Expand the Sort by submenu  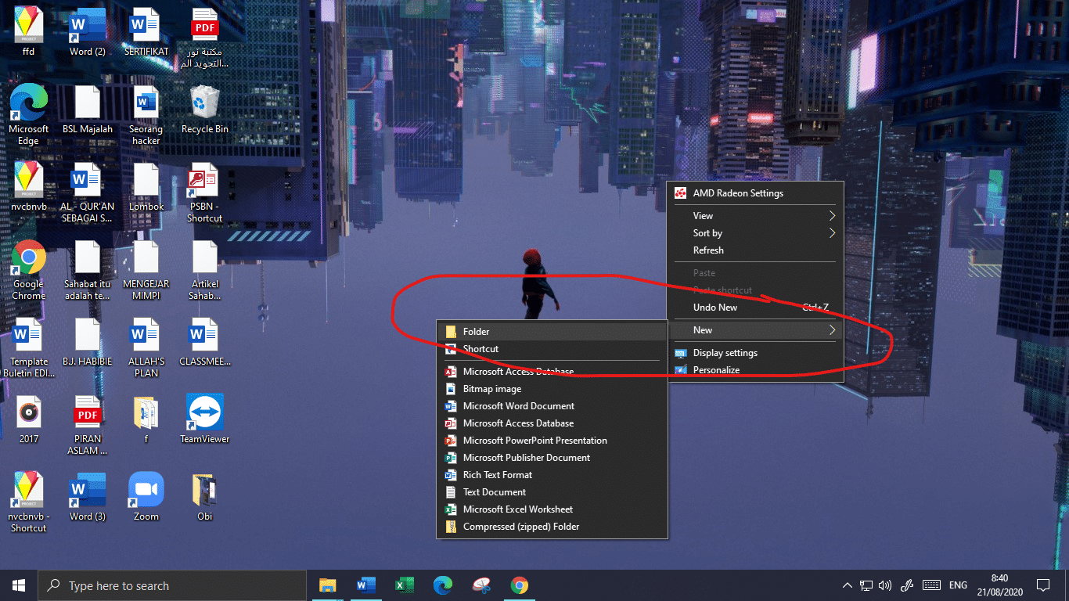756,233
